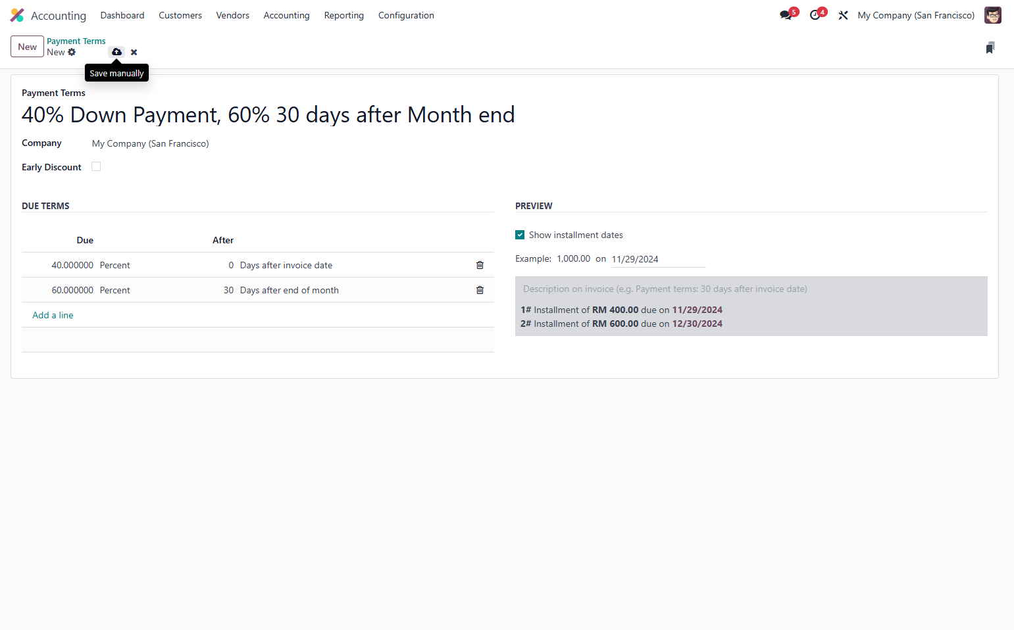Screen dimensions: 1014x630
Task: Open the company switcher dropdown
Action: tap(916, 15)
